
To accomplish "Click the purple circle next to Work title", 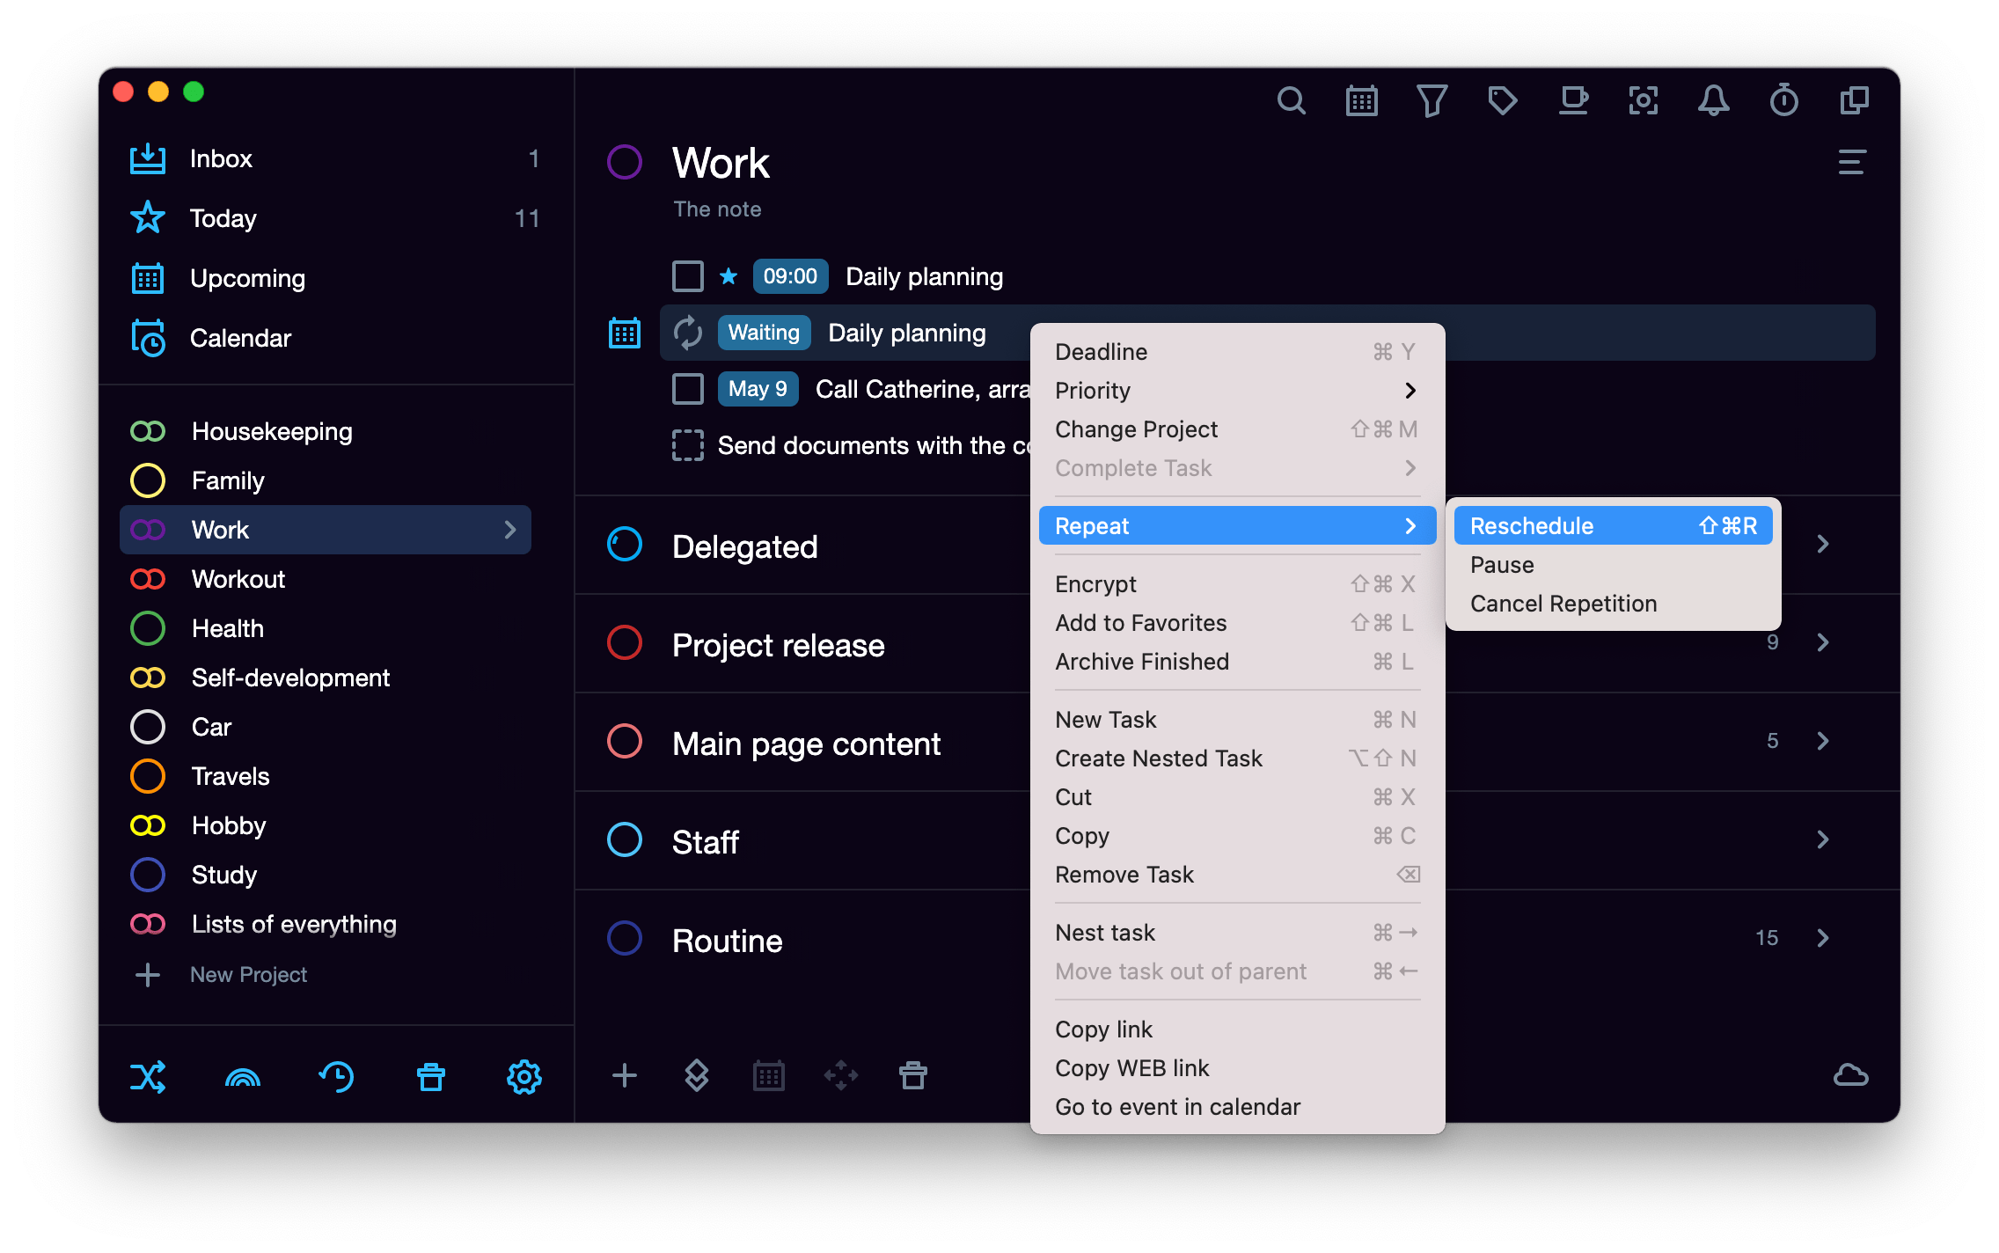I will click(x=624, y=162).
